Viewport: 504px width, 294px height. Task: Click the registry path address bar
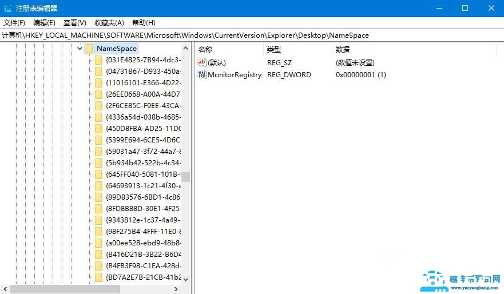click(252, 35)
